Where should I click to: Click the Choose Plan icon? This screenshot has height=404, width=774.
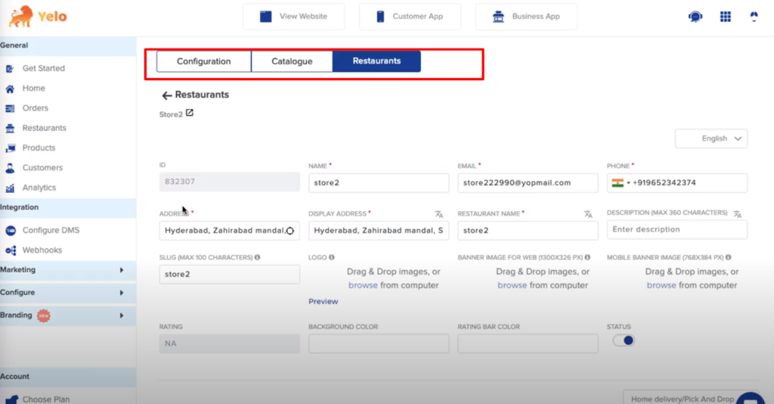(12, 399)
